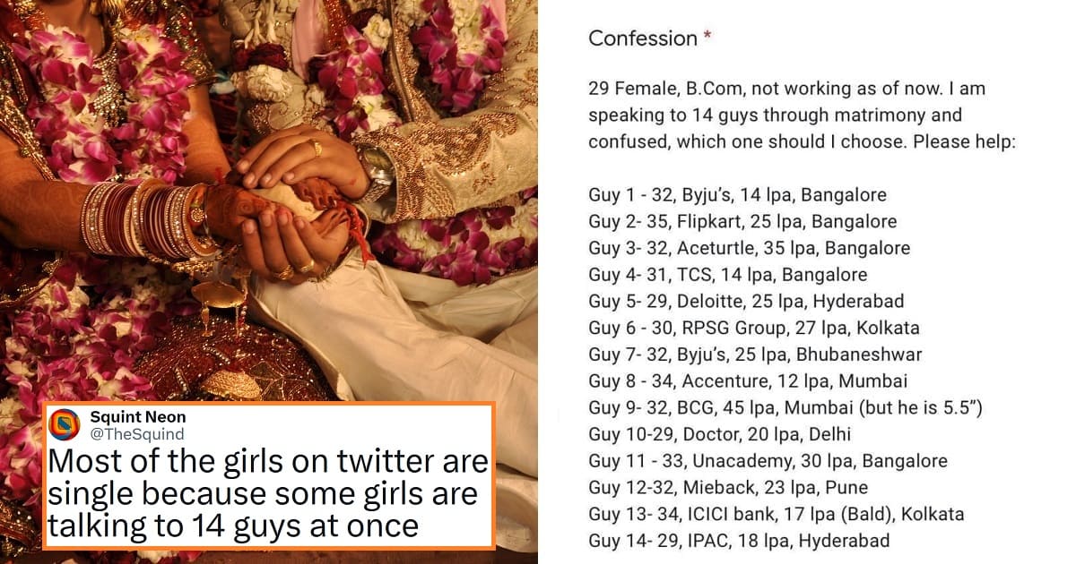
Task: Select the Guy 11 Unacademy line
Action: (x=768, y=461)
